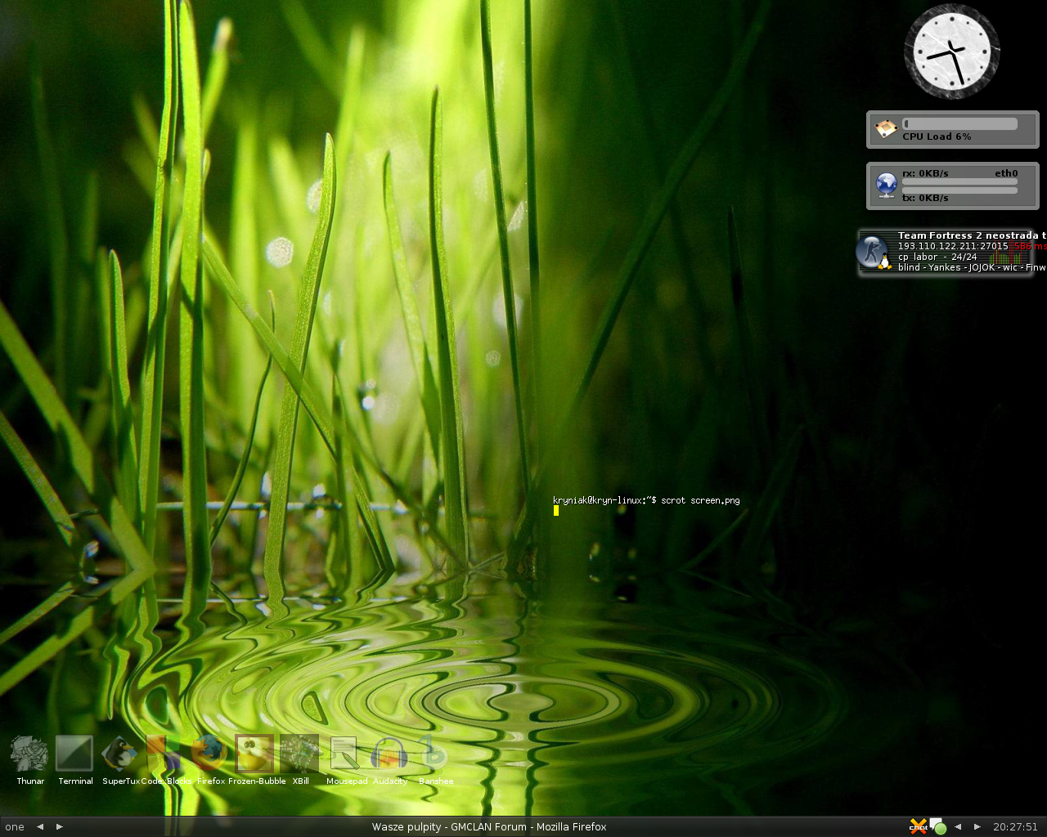The image size is (1047, 837).
Task: Start SuperTux from the launcher
Action: tap(119, 754)
